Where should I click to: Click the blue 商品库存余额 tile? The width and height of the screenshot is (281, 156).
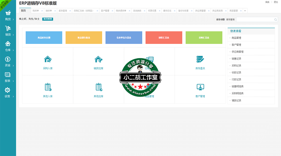tap(44, 38)
